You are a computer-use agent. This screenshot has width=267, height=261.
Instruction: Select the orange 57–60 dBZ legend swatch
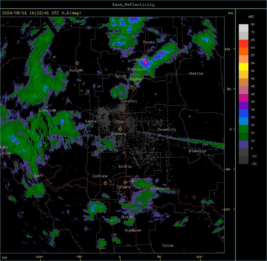tap(243, 51)
